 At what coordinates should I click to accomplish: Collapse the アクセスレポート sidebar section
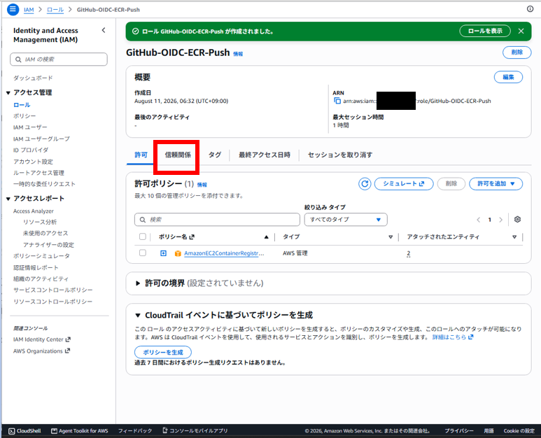[x=8, y=199]
